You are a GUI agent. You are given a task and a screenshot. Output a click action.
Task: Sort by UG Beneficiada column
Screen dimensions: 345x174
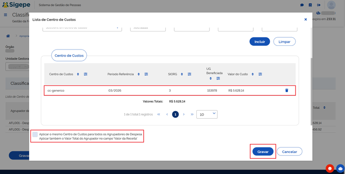(x=211, y=78)
